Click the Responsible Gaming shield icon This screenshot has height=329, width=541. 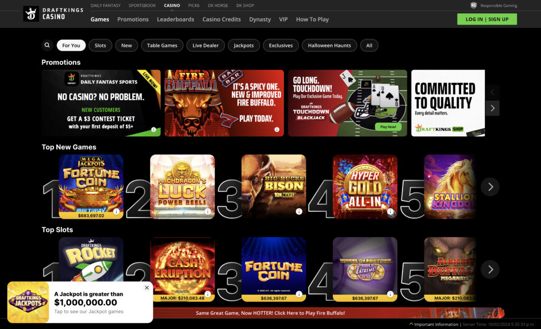(474, 5)
